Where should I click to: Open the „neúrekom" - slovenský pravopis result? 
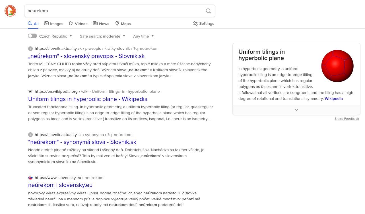click(86, 56)
